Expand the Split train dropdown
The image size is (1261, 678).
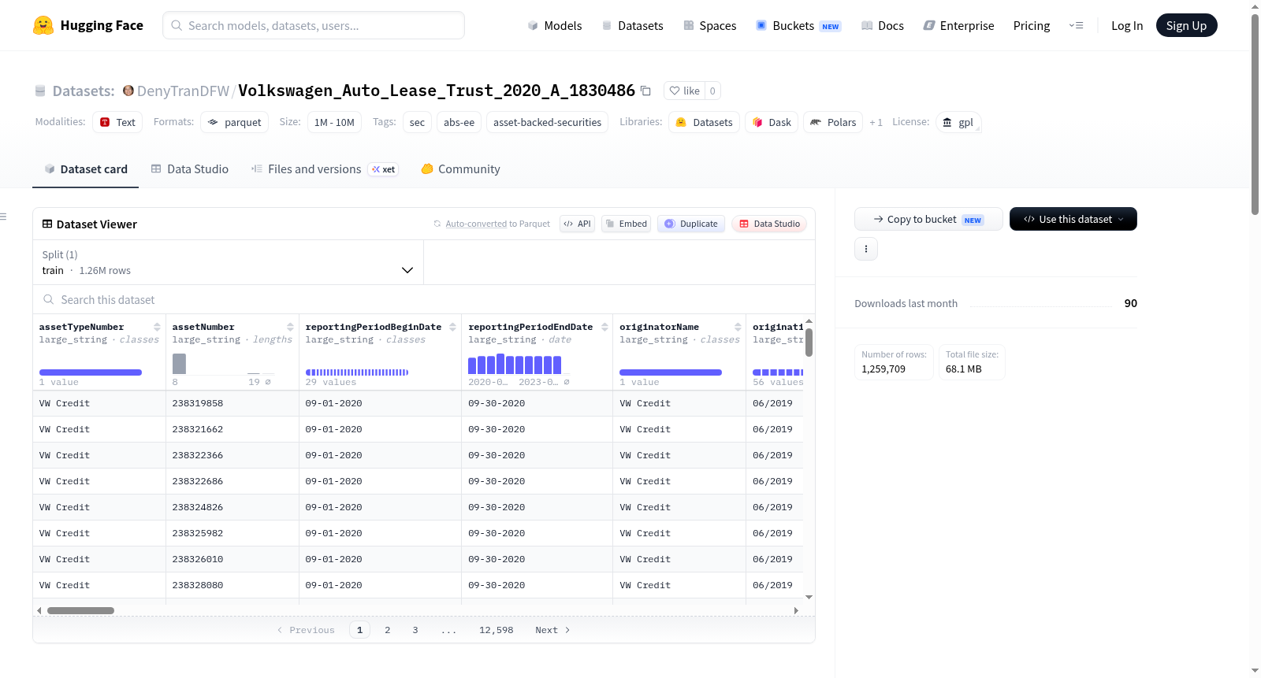[x=229, y=262]
